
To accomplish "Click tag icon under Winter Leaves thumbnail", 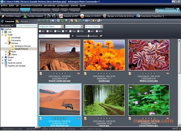I will click(168, 73).
